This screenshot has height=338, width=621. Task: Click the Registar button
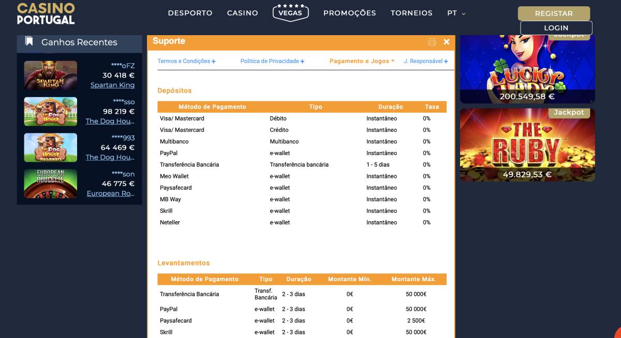coord(554,13)
